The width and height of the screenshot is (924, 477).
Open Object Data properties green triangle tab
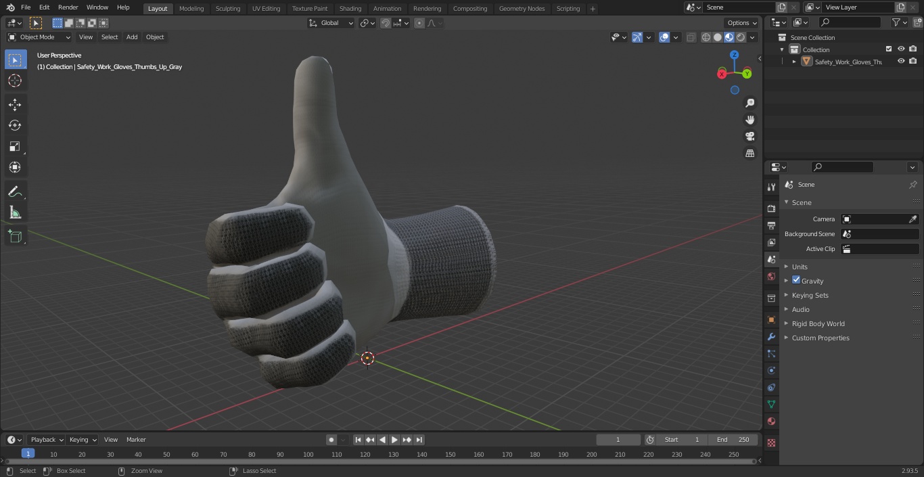[x=771, y=404]
